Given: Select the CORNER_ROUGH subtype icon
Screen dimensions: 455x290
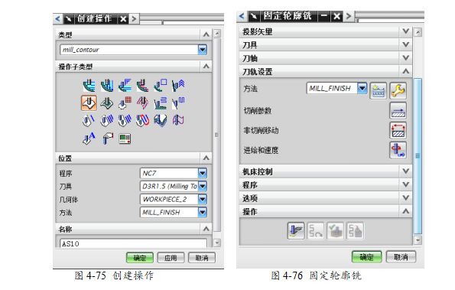Looking at the screenshot, I should coord(125,86).
